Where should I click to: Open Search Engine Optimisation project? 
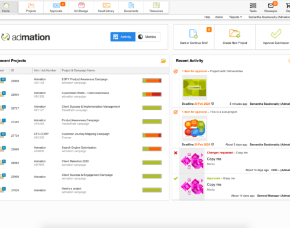click(79, 147)
